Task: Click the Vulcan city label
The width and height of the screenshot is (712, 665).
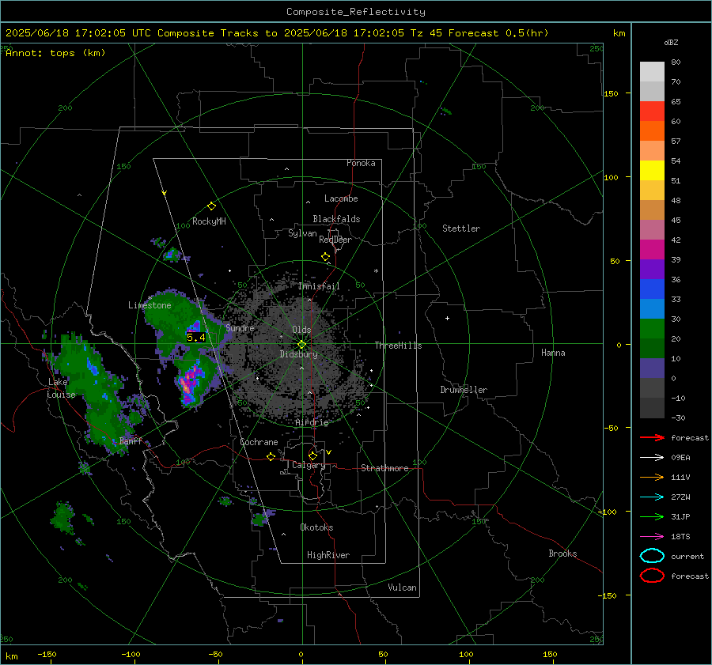Action: [403, 588]
